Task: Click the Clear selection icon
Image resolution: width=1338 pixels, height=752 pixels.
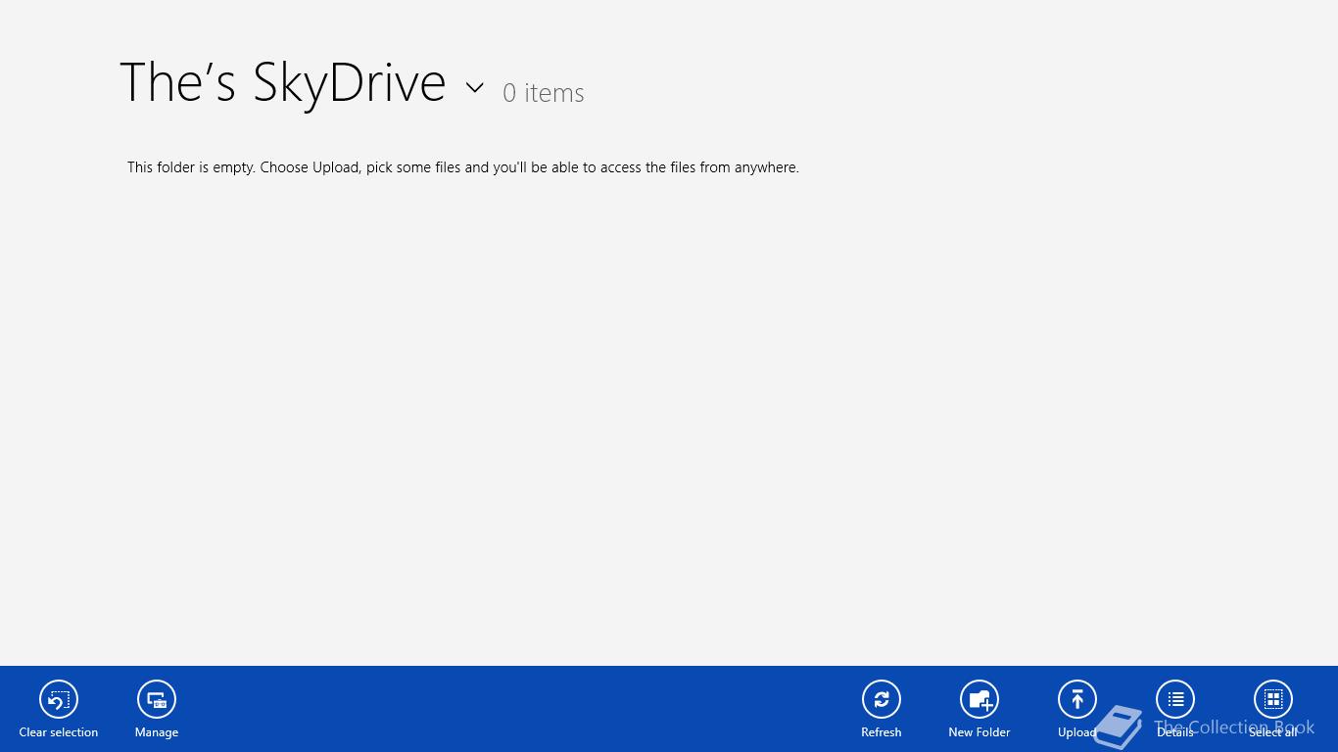Action: [x=59, y=699]
